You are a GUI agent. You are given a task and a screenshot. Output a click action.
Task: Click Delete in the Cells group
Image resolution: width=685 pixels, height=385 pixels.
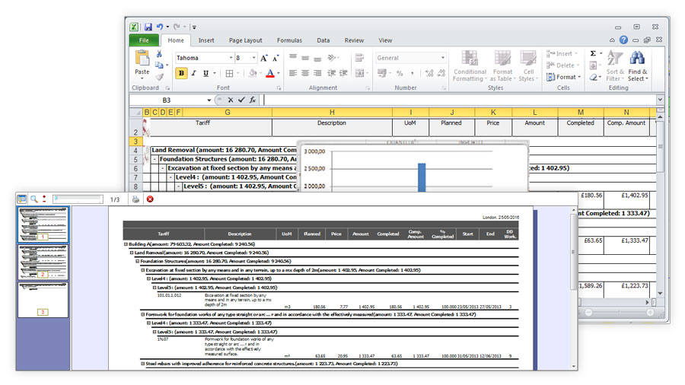coord(563,65)
